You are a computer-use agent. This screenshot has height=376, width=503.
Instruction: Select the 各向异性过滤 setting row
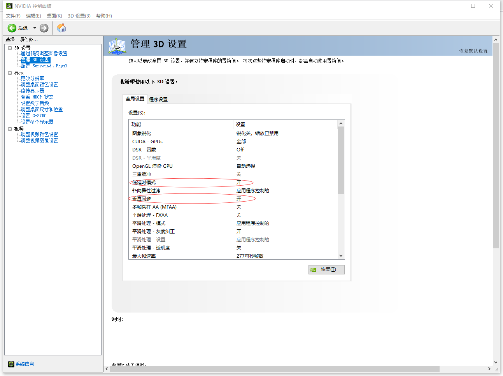pos(233,191)
